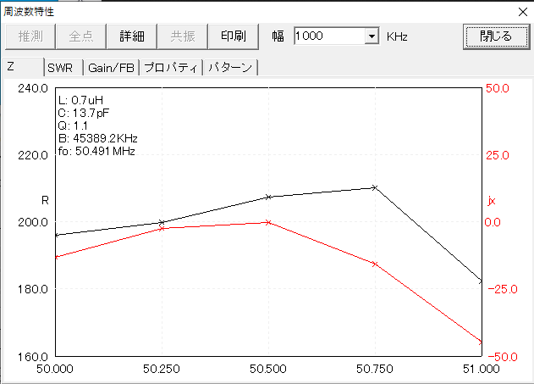This screenshot has height=384, width=534.
Task: Open the パターン tab
Action: (x=229, y=68)
